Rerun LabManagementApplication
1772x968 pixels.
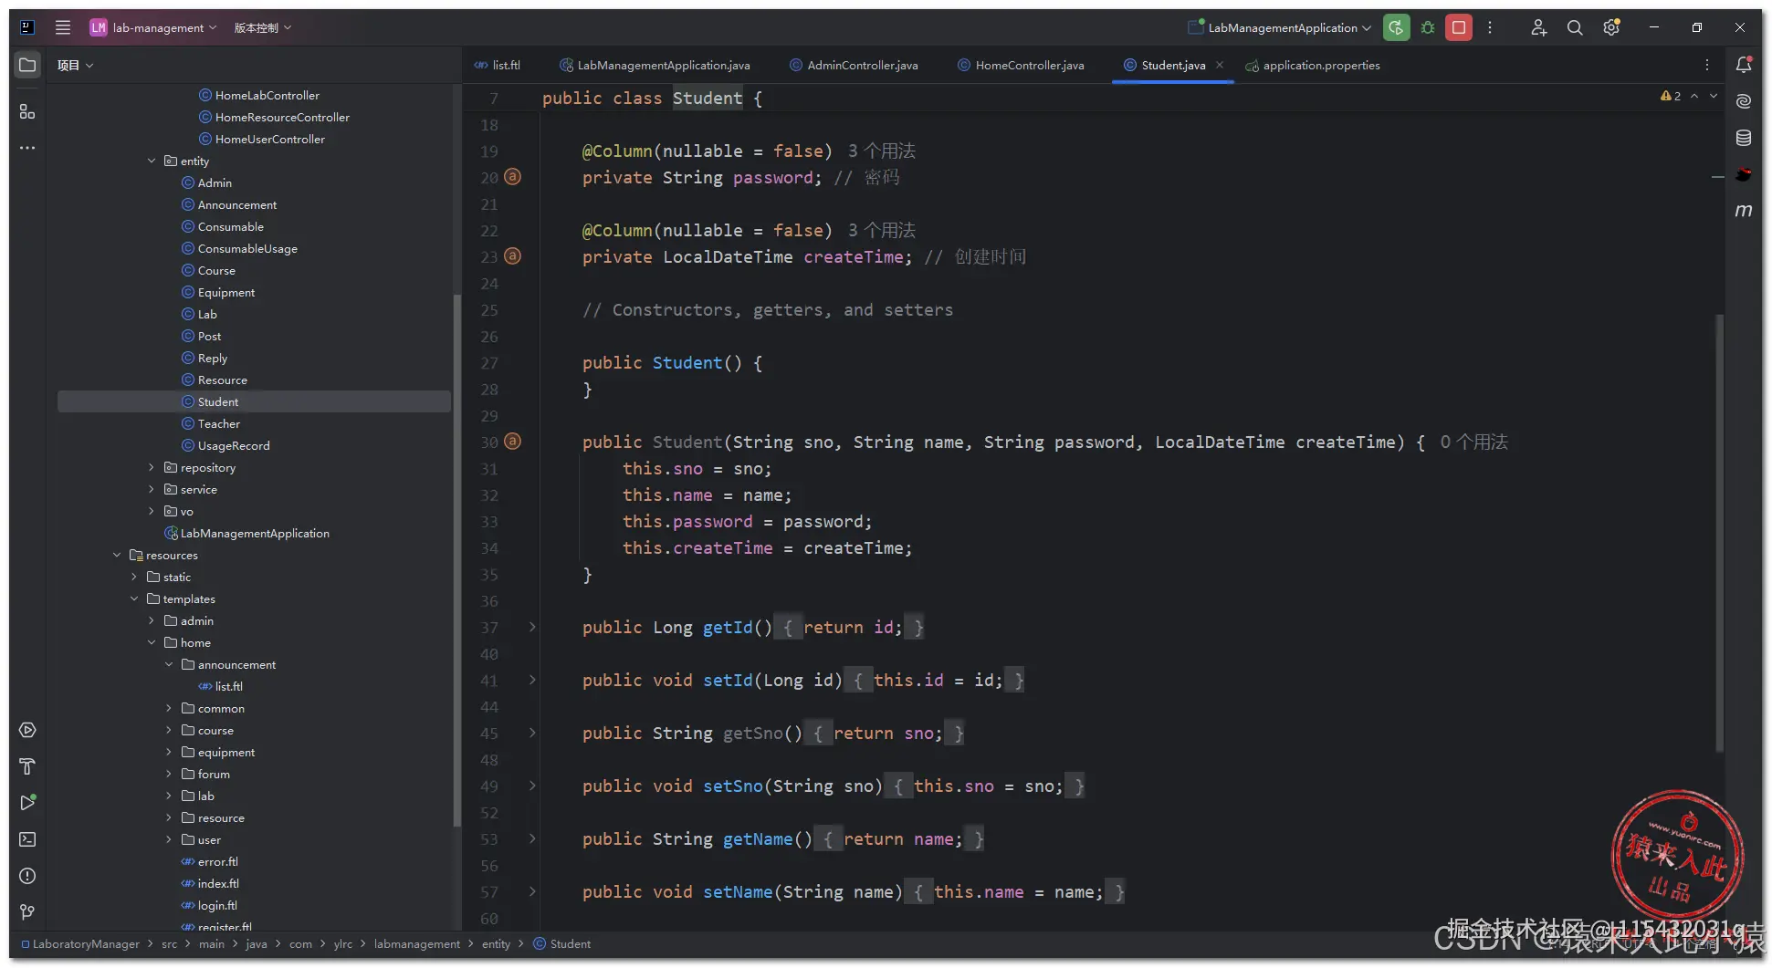pyautogui.click(x=1396, y=27)
